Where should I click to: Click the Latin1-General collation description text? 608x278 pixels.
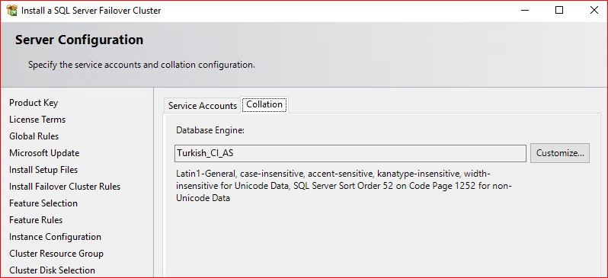click(344, 185)
